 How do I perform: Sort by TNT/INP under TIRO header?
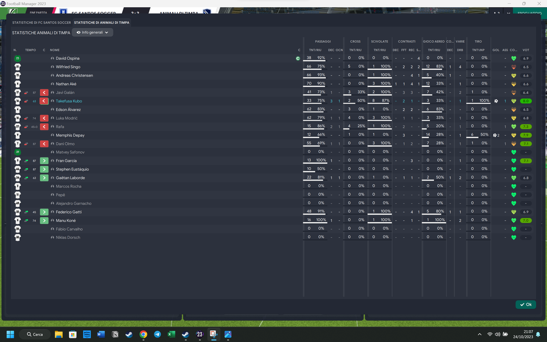coord(478,50)
